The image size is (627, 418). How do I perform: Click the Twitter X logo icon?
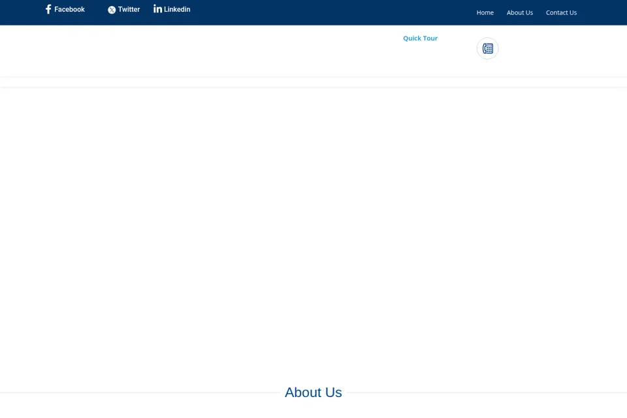[x=112, y=10]
